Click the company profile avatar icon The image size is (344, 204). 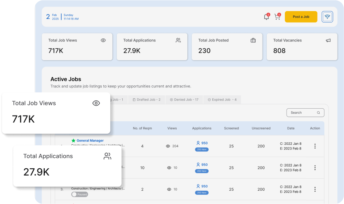tap(327, 17)
